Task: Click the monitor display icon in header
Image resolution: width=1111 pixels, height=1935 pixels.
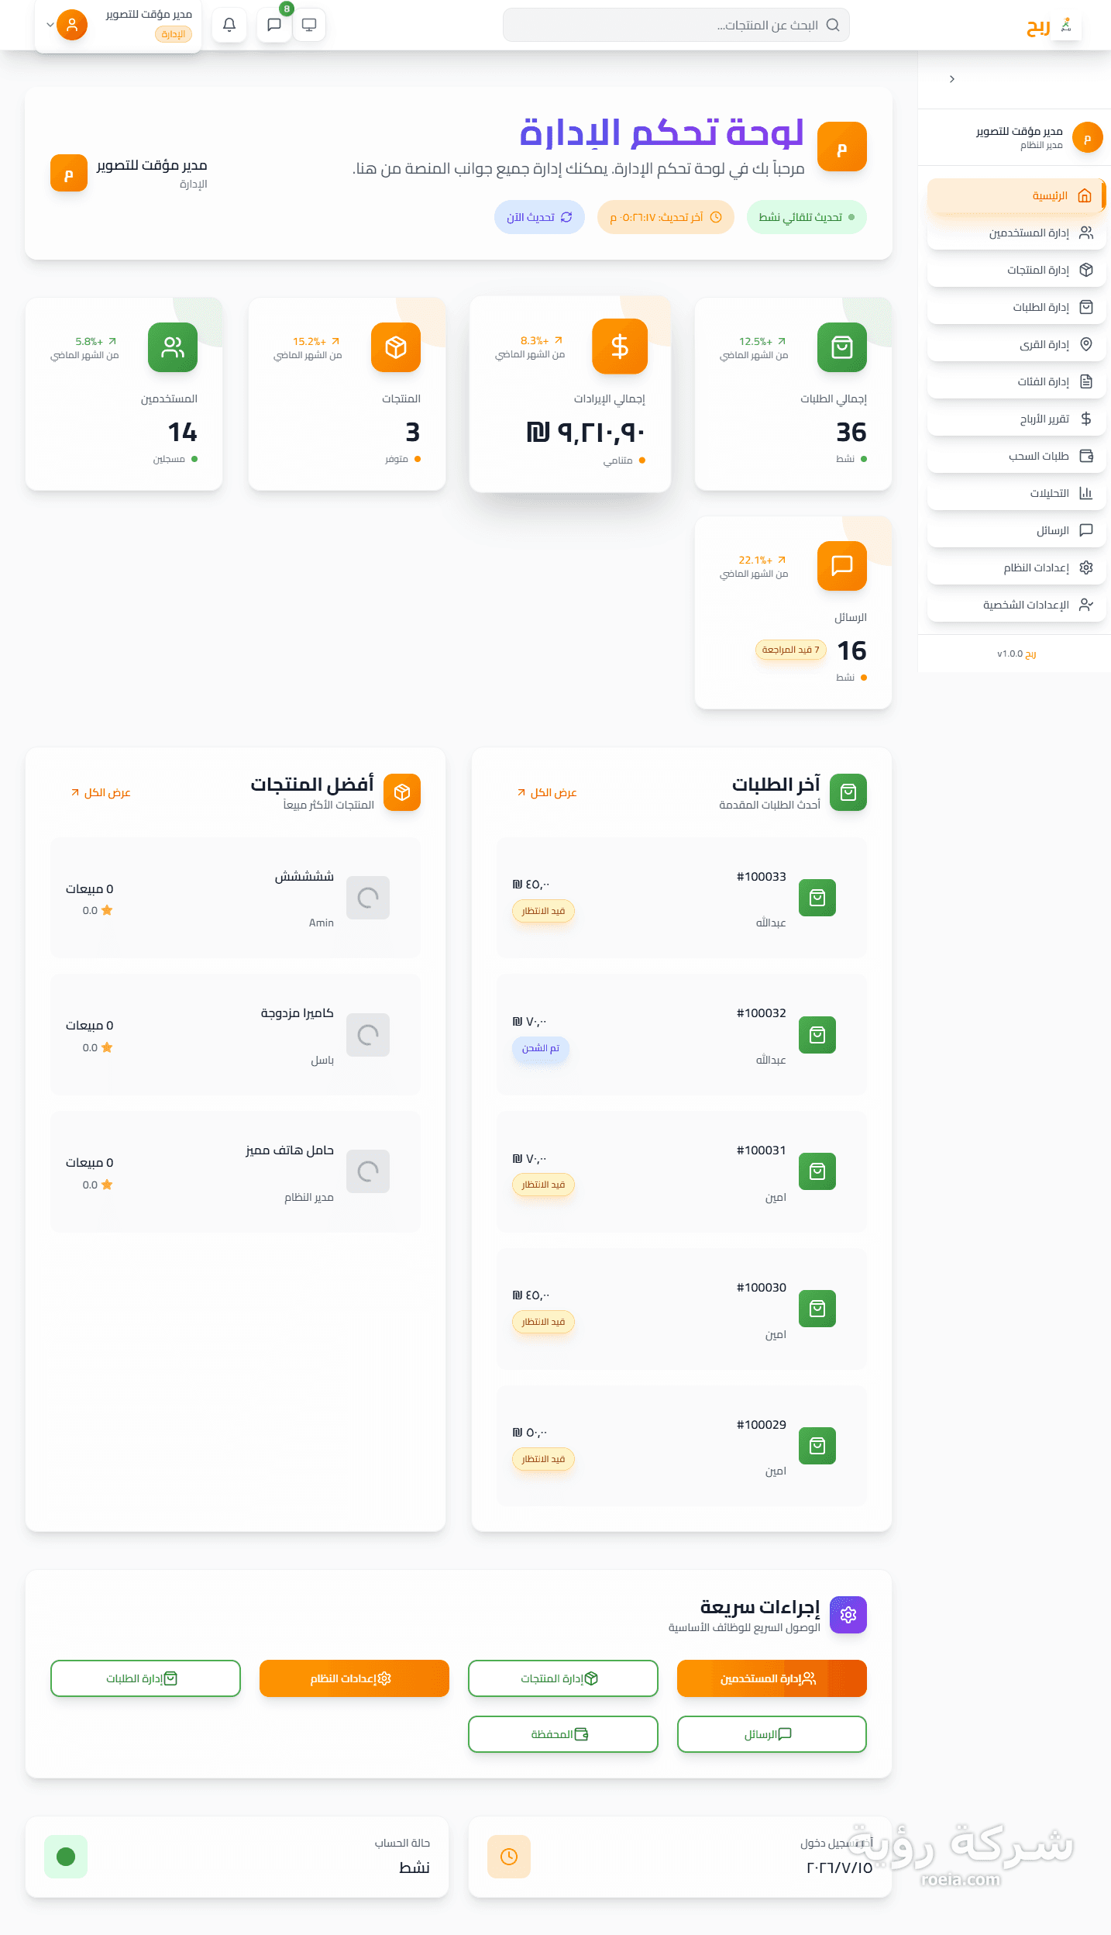Action: (309, 25)
